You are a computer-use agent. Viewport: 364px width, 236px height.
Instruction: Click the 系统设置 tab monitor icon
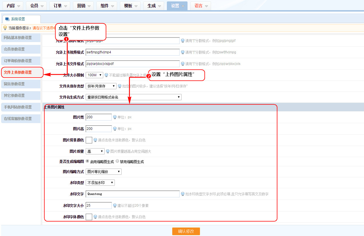(7, 19)
